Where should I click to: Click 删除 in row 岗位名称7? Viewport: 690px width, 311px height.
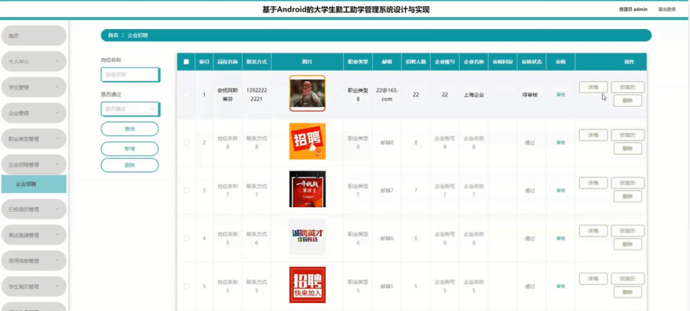coord(628,196)
